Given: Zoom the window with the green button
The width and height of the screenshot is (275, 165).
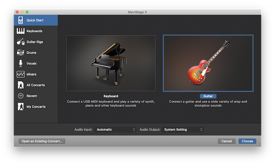Looking at the screenshot, I should click(27, 12).
